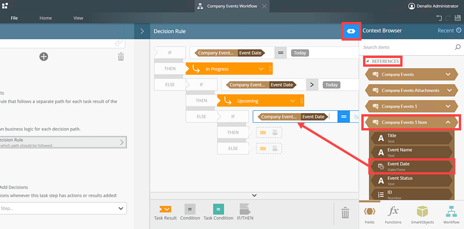Select the ID number field

[412, 194]
